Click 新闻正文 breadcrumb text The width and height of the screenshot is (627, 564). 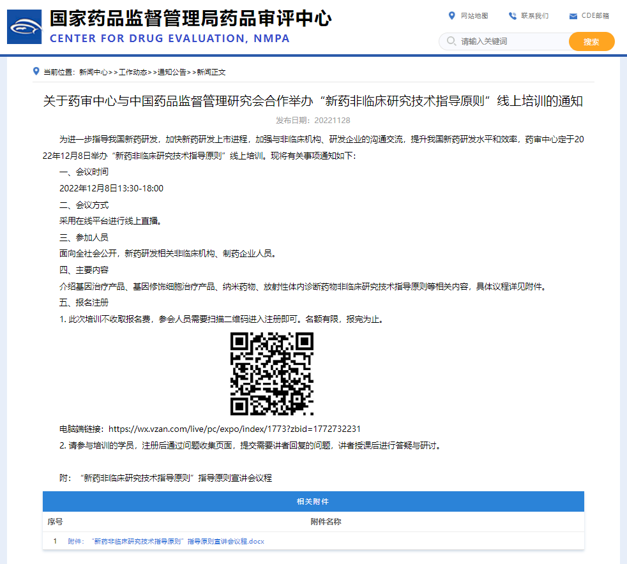coord(211,72)
